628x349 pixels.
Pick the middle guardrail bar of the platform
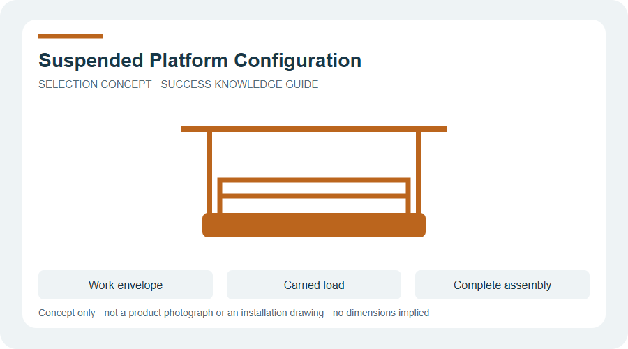314,196
